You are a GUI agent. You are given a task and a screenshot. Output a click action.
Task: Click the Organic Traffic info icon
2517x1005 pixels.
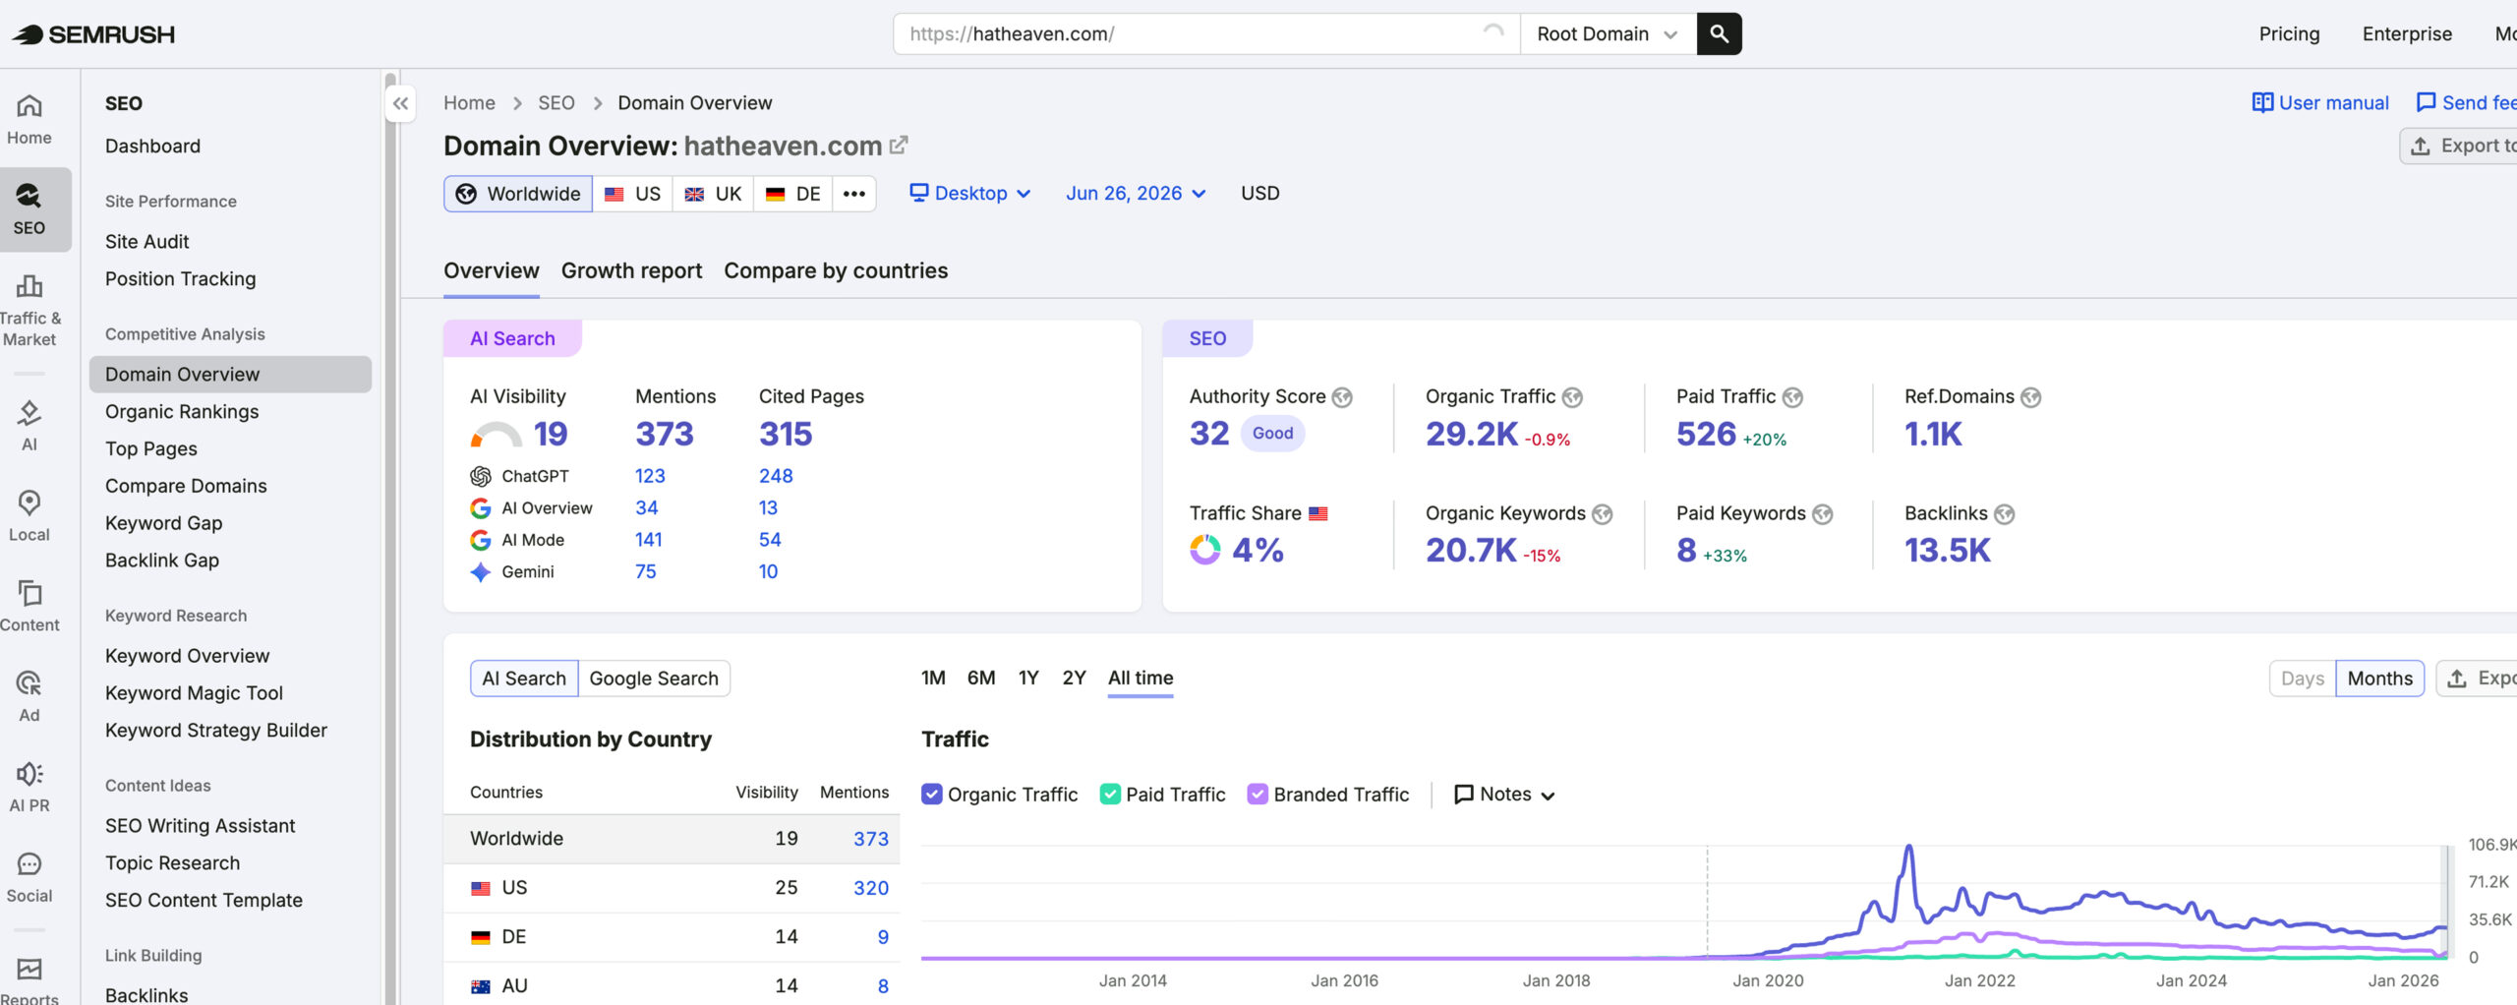click(1572, 397)
